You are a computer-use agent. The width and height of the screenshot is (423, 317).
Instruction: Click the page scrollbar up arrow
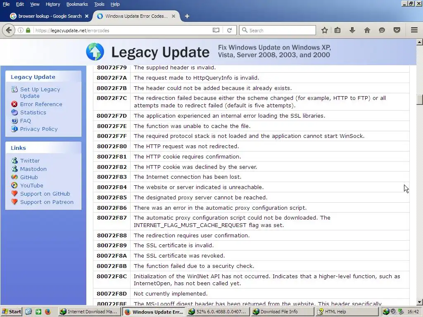click(x=420, y=42)
